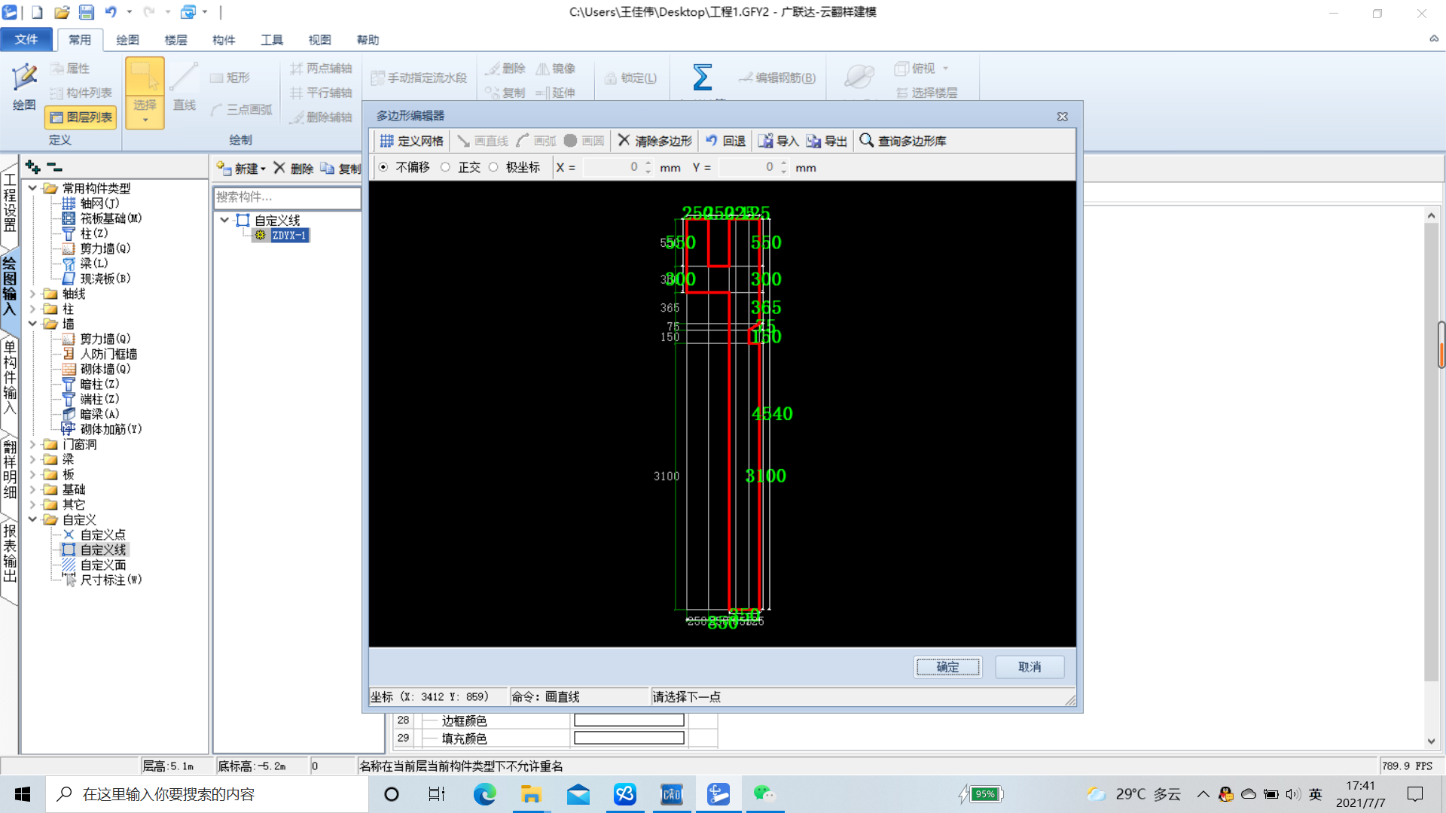Select the 正交 radio option
This screenshot has height=813, width=1446.
tap(446, 167)
